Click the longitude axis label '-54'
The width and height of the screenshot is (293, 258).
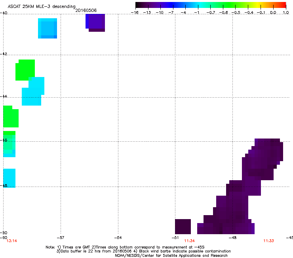(x=118, y=238)
